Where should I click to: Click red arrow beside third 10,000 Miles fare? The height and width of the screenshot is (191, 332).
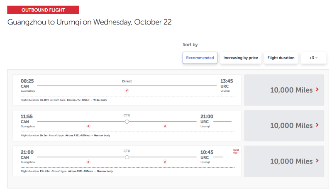(x=317, y=161)
